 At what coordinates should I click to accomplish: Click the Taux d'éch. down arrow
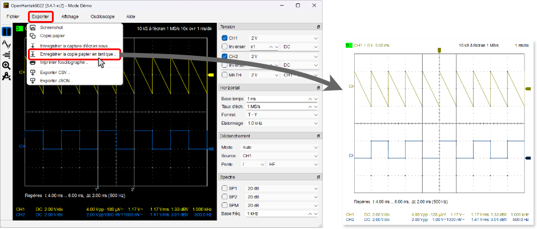(x=316, y=107)
